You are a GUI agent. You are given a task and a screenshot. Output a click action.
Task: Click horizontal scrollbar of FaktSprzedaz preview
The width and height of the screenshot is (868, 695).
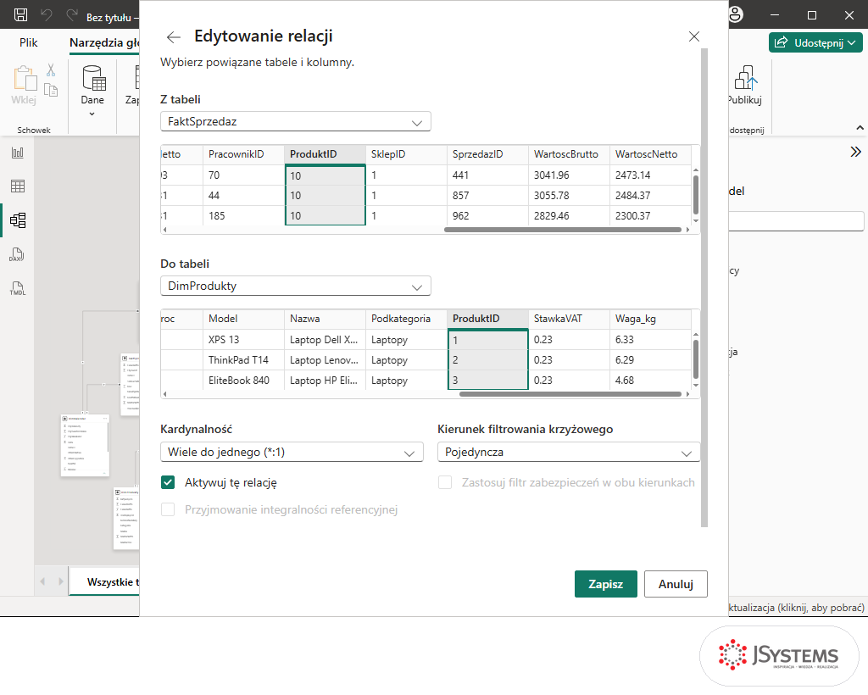pos(563,230)
